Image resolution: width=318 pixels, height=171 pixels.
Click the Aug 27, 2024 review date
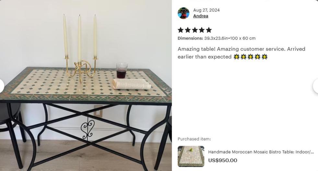(x=206, y=10)
